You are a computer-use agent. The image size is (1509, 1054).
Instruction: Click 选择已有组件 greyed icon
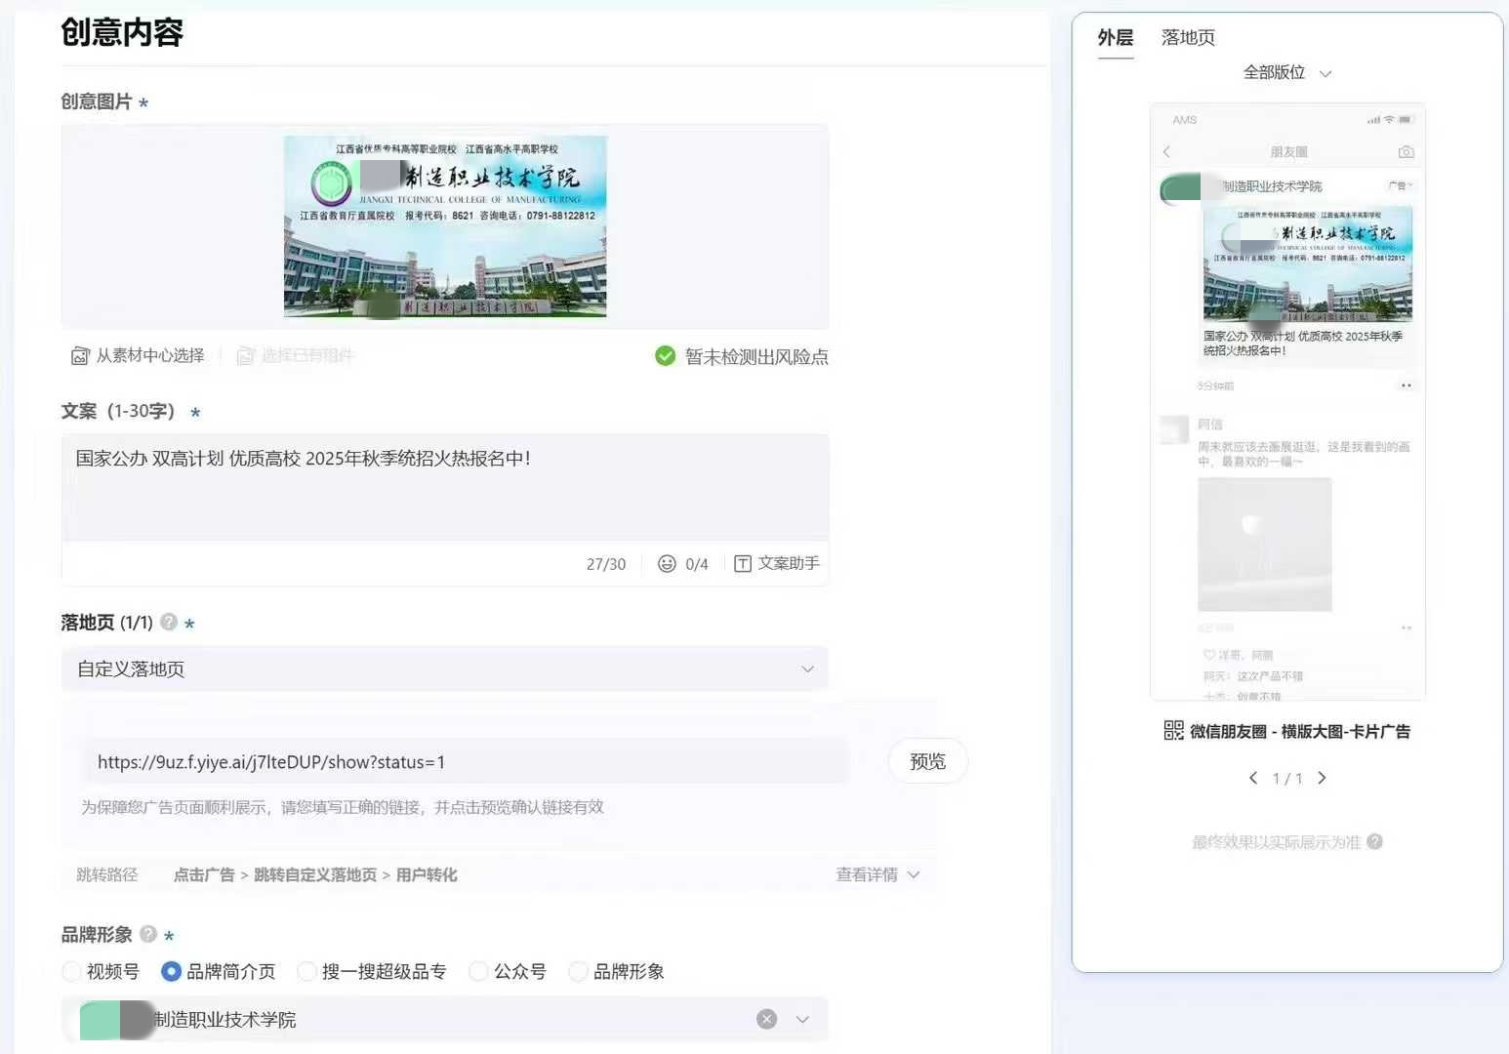pos(246,356)
